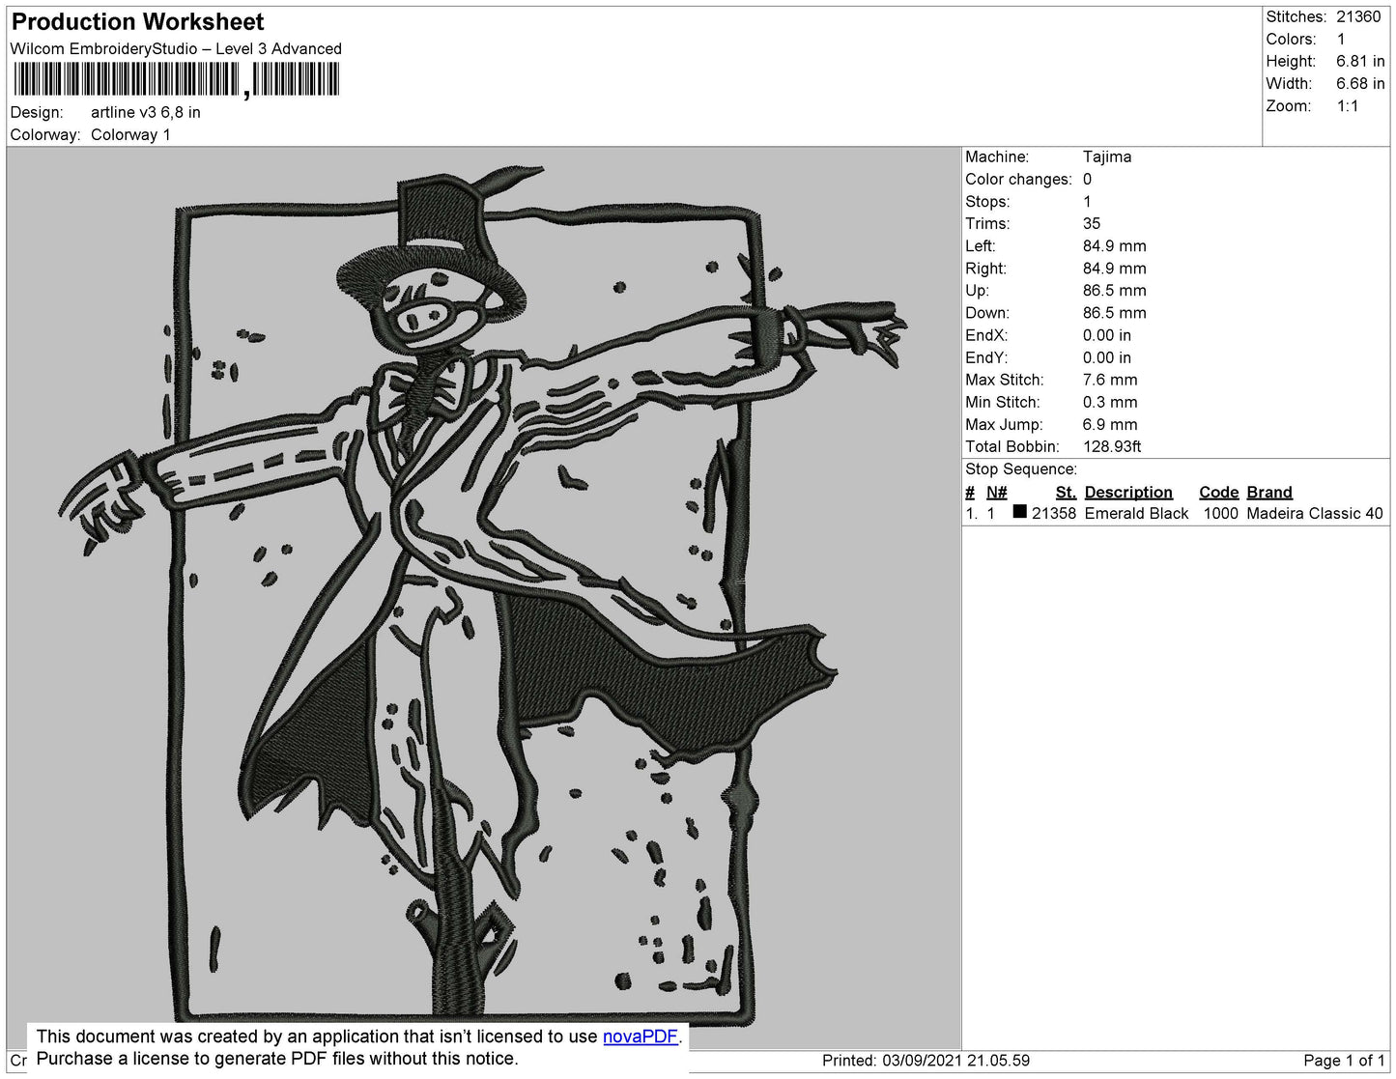
Task: Select the 'EndX:' label
Action: pos(986,335)
